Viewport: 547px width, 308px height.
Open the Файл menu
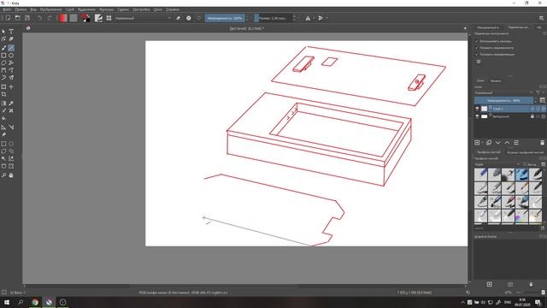(7, 9)
